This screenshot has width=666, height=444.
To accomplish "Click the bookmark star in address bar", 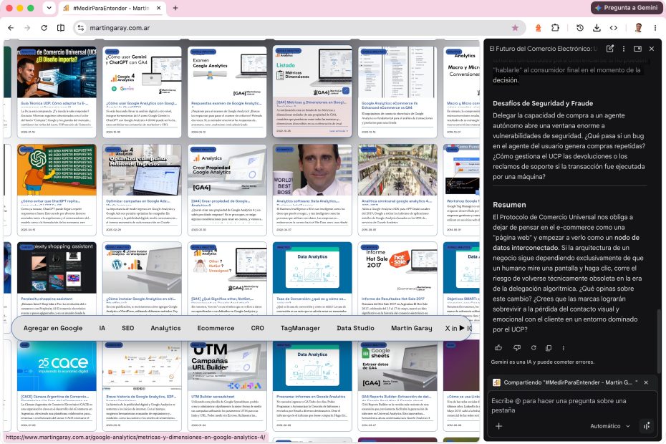I will click(515, 28).
